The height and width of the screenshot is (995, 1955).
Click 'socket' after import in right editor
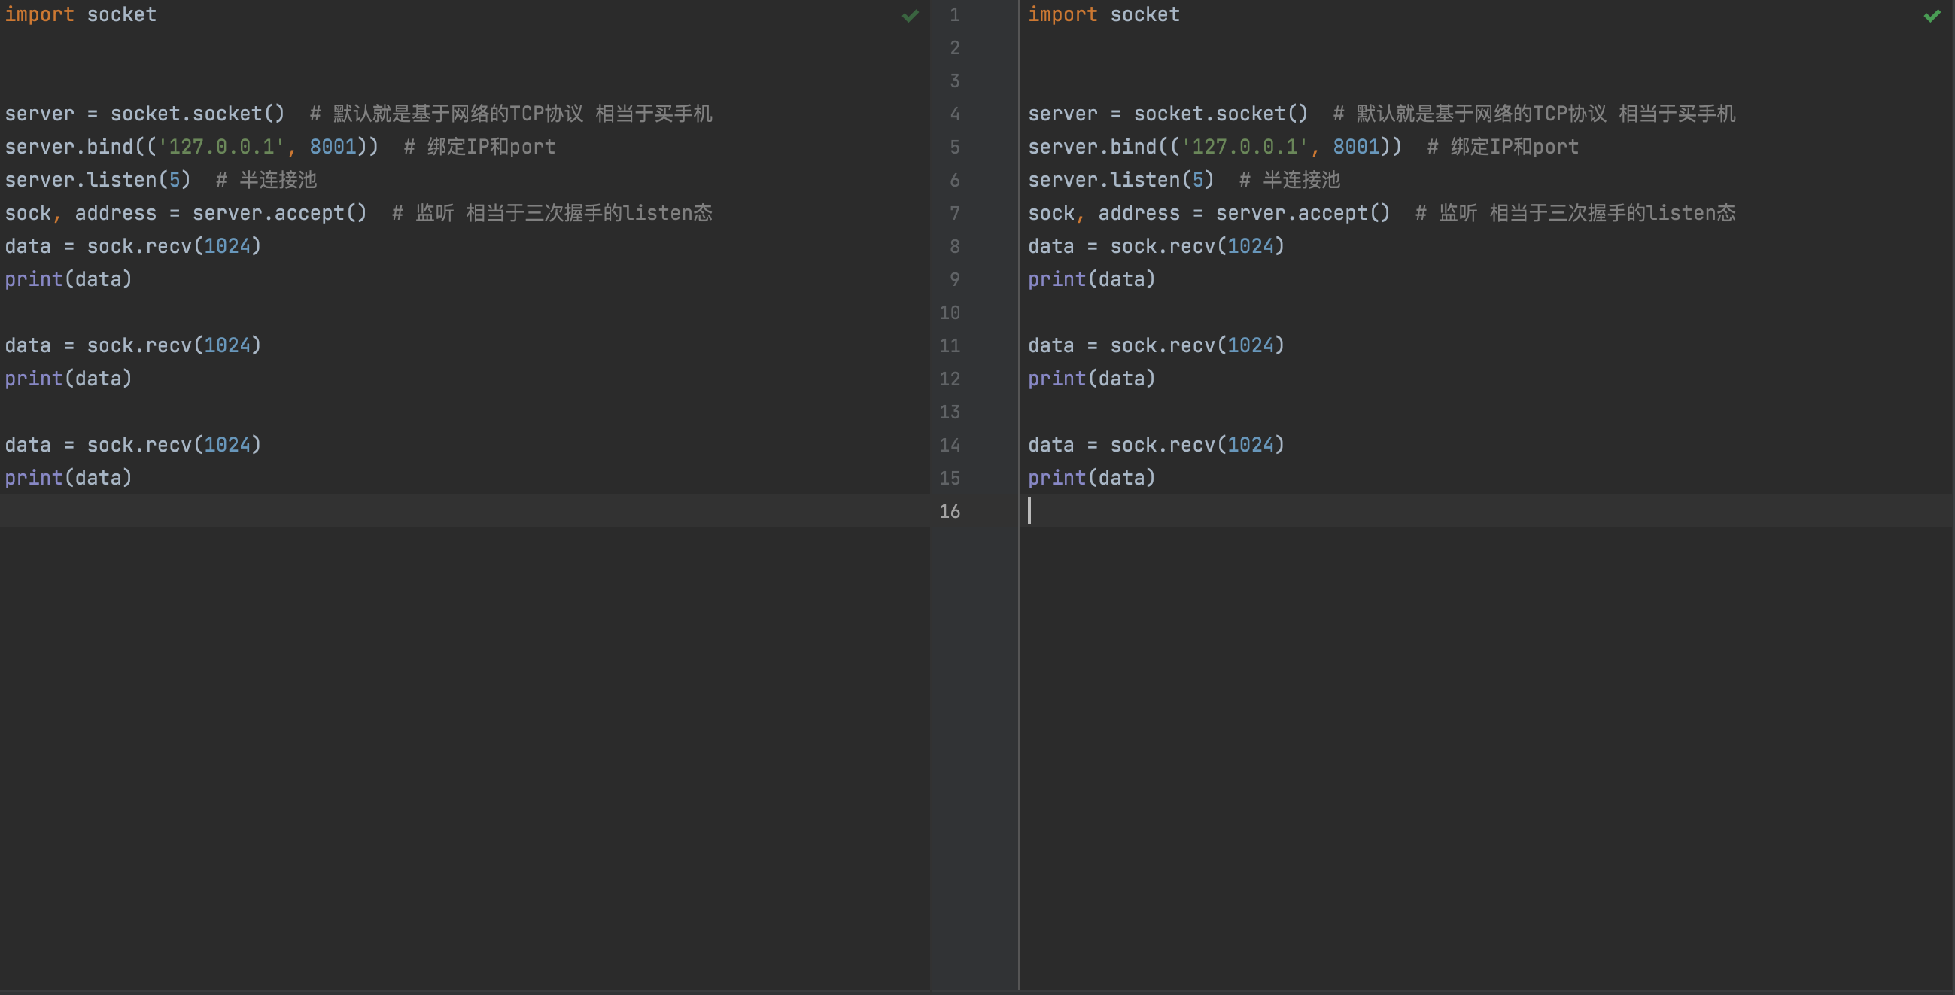(x=1145, y=14)
